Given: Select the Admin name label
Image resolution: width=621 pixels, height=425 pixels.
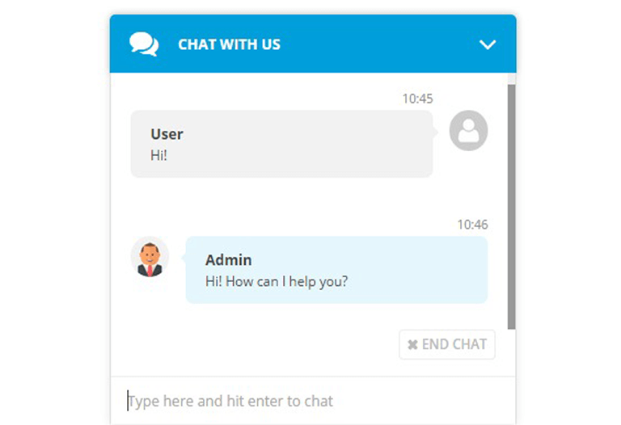Looking at the screenshot, I should (229, 260).
